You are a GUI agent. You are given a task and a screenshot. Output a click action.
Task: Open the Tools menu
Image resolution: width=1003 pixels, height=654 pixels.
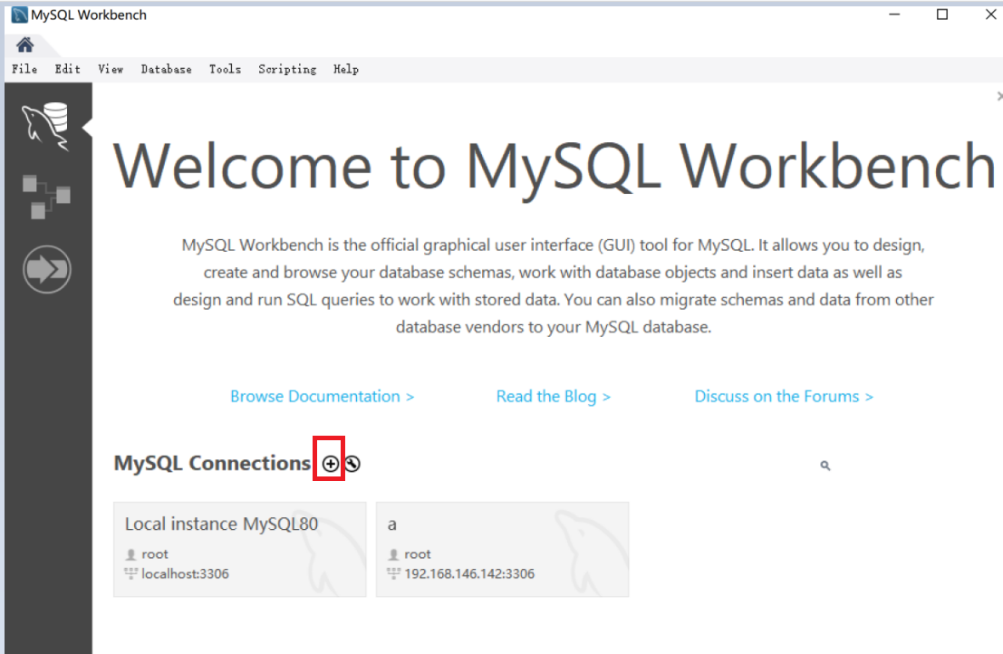[226, 69]
